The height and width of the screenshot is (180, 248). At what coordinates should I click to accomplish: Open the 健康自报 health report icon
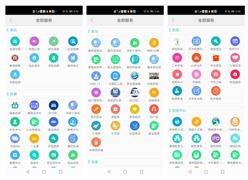click(x=15, y=105)
